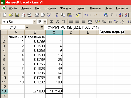Image resolution: width=131 pixels, height=98 pixels.
Task: Open the Данные menu
Action: pyautogui.click(x=95, y=8)
